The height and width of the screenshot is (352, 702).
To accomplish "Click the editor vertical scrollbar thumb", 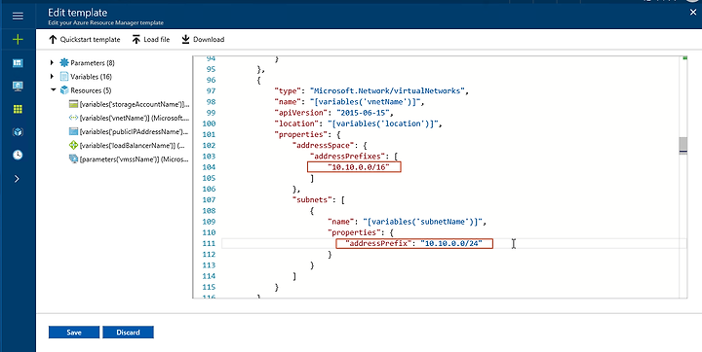I will (682, 145).
